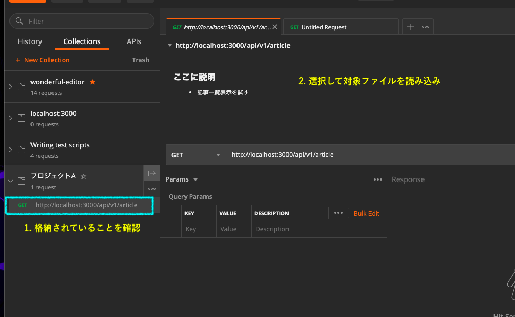The height and width of the screenshot is (317, 515).
Task: Select Writing test scripts collection
Action: pos(60,145)
